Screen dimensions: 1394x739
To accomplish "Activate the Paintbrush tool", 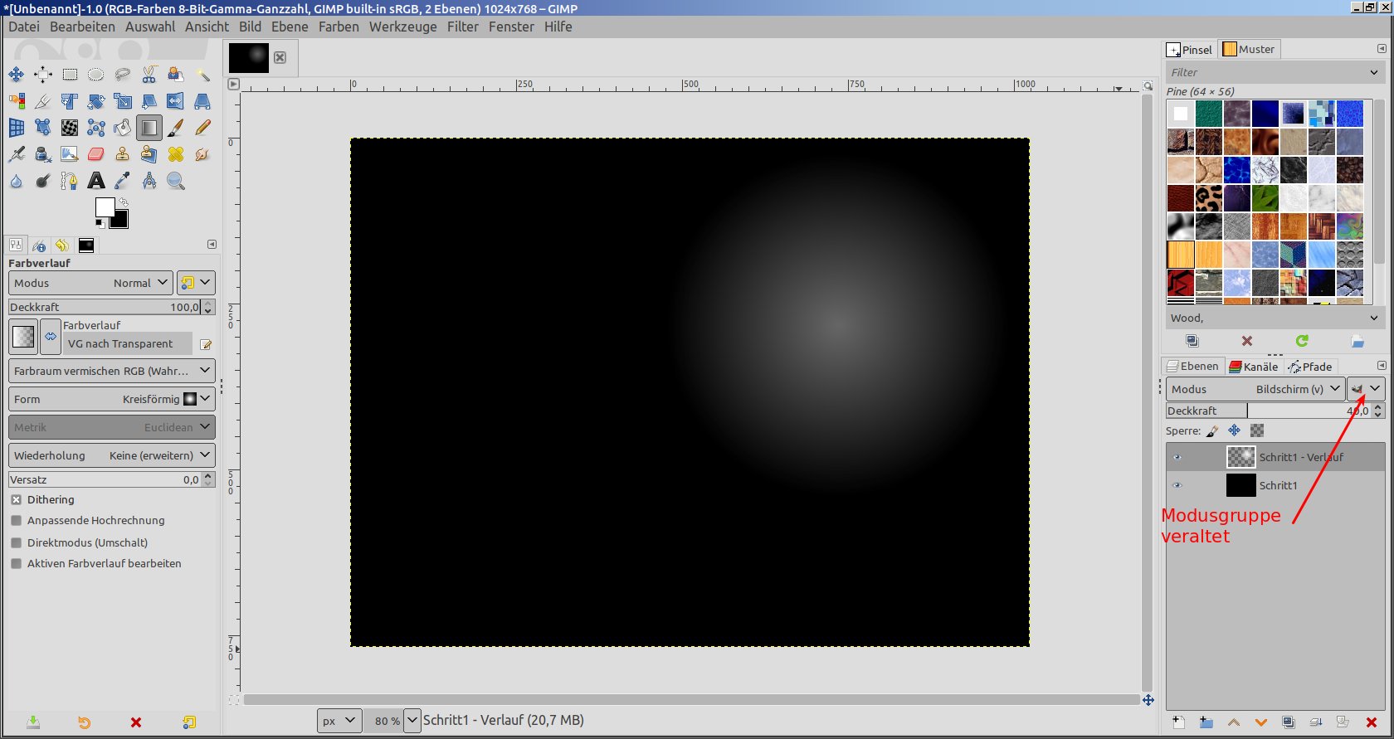I will (x=176, y=128).
